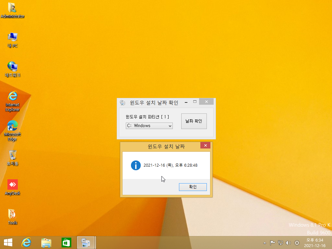Click the tray icon with circled X

[297, 243]
